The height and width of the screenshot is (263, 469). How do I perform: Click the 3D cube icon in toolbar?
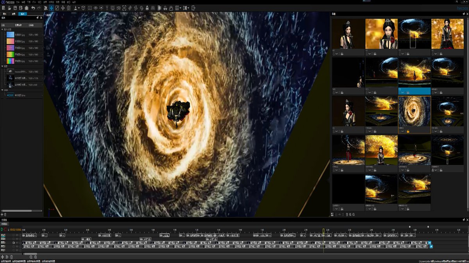pyautogui.click(x=84, y=8)
